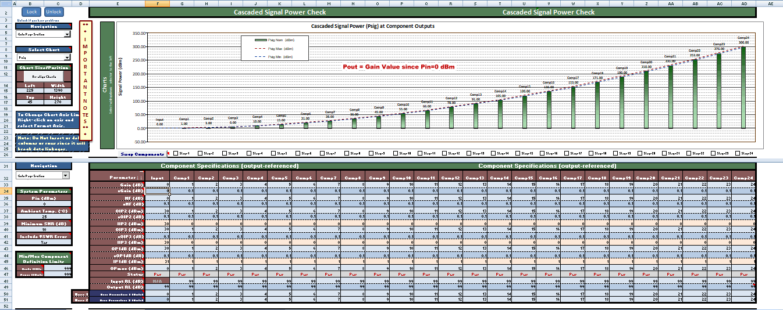Click the Lock button
783x310 pixels.
[31, 12]
